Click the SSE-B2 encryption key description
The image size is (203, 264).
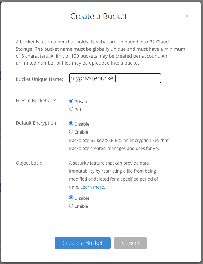coord(119,144)
